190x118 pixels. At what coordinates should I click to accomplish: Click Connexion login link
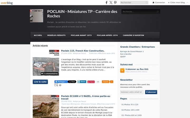point(159,2)
